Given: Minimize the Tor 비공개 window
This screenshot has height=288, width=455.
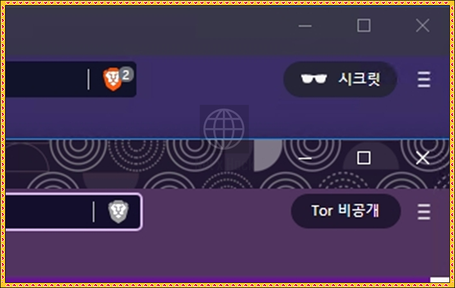Looking at the screenshot, I should (305, 158).
